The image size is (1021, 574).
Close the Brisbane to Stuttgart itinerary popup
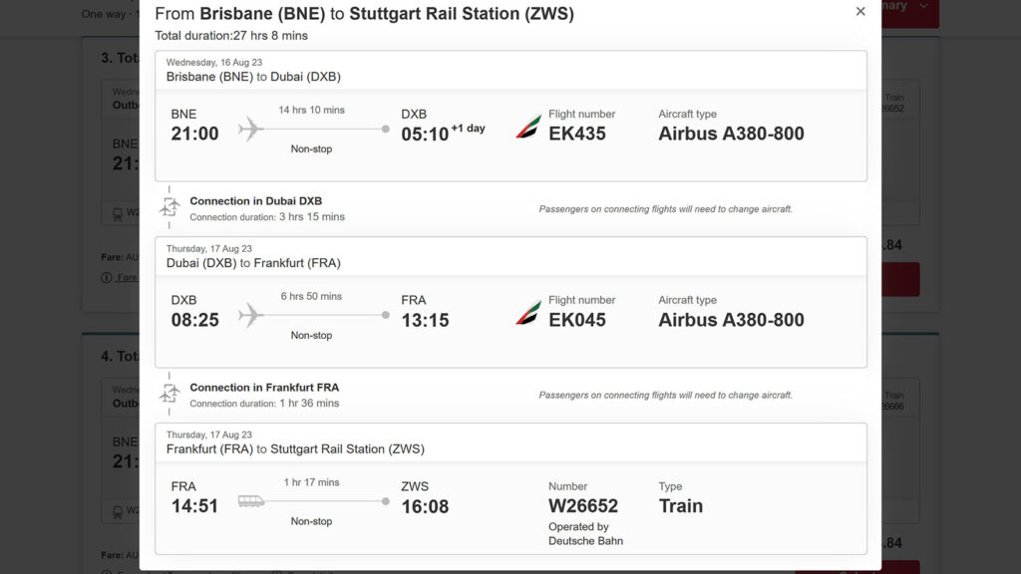[x=860, y=12]
